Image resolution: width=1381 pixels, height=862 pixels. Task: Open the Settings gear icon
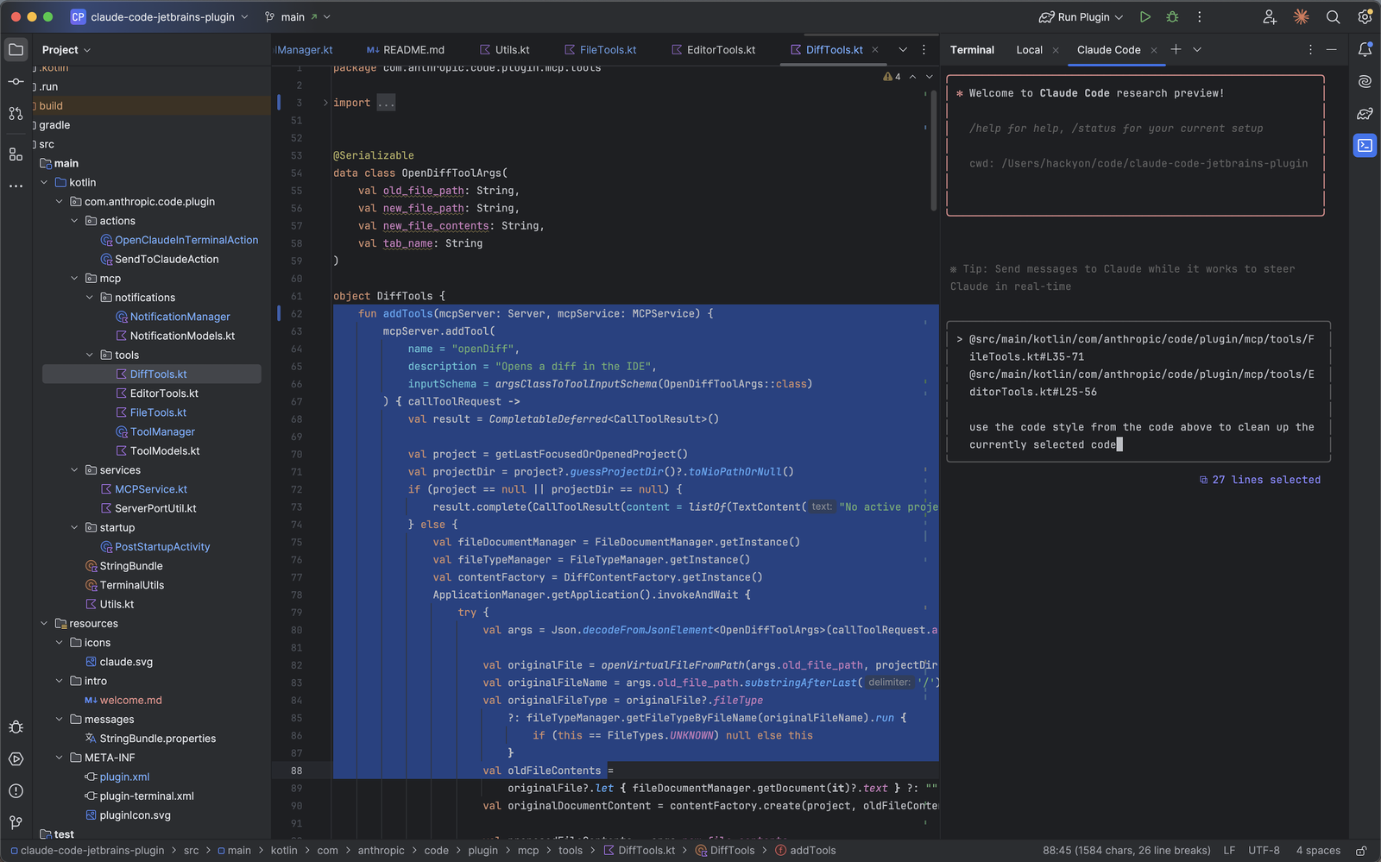click(1364, 16)
